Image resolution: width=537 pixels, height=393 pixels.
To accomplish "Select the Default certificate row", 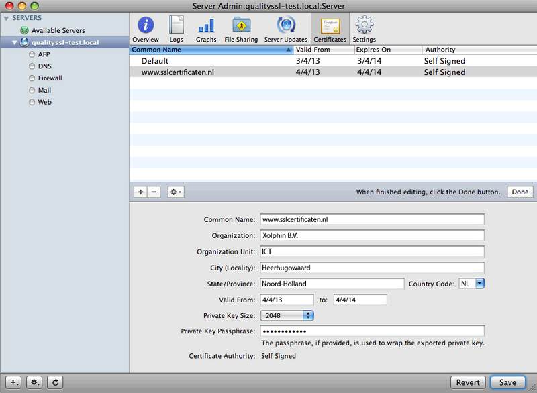I will pyautogui.click(x=333, y=61).
